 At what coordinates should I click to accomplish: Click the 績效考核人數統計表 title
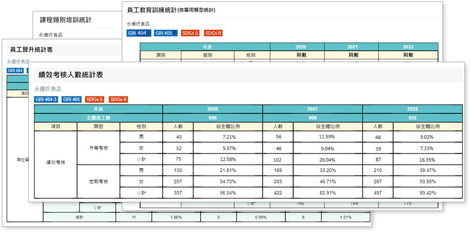71,74
